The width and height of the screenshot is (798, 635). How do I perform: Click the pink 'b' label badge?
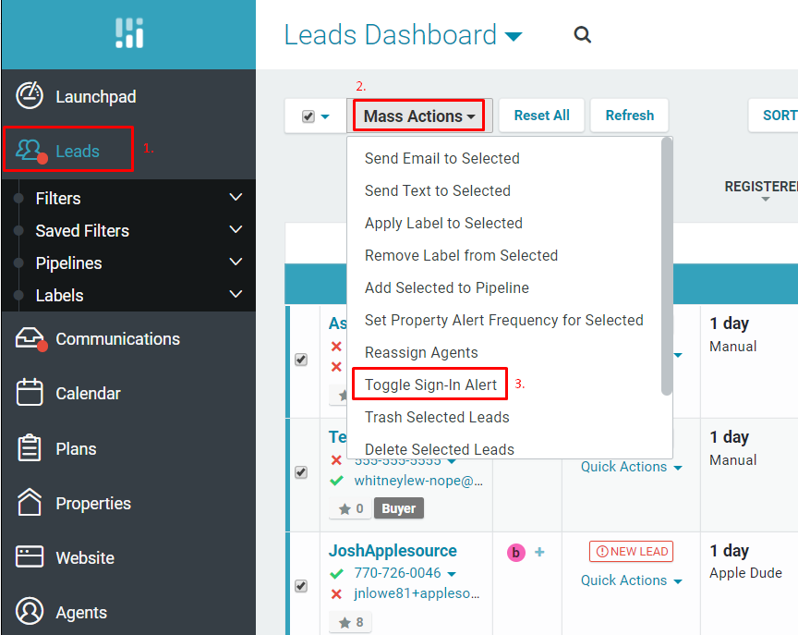[515, 552]
